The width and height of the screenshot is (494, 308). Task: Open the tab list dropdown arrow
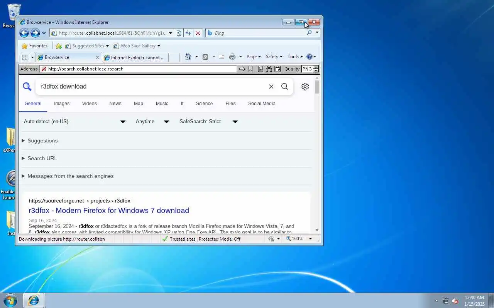[32, 57]
